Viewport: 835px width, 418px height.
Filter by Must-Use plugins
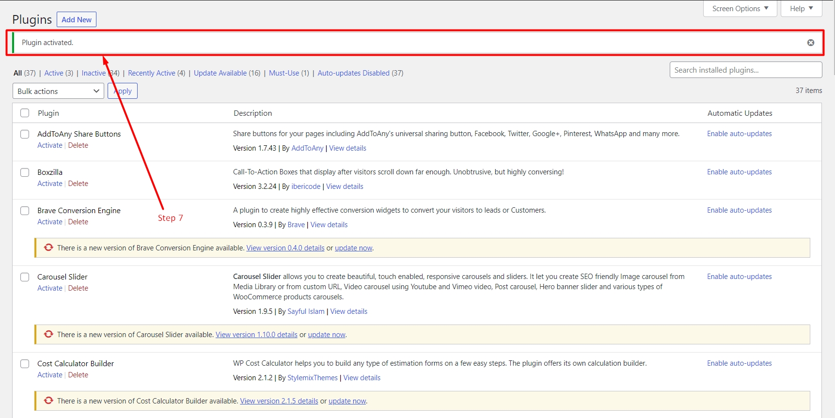click(x=284, y=73)
